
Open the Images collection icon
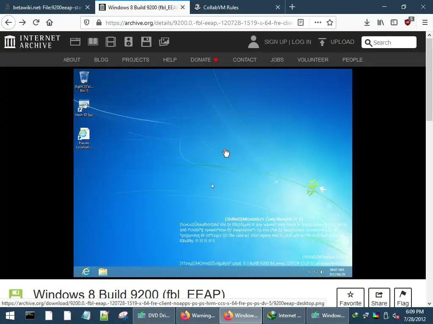(x=164, y=42)
